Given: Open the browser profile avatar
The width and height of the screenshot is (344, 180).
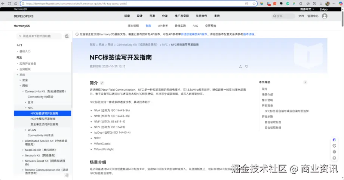Looking at the screenshot, I should pos(327,3).
